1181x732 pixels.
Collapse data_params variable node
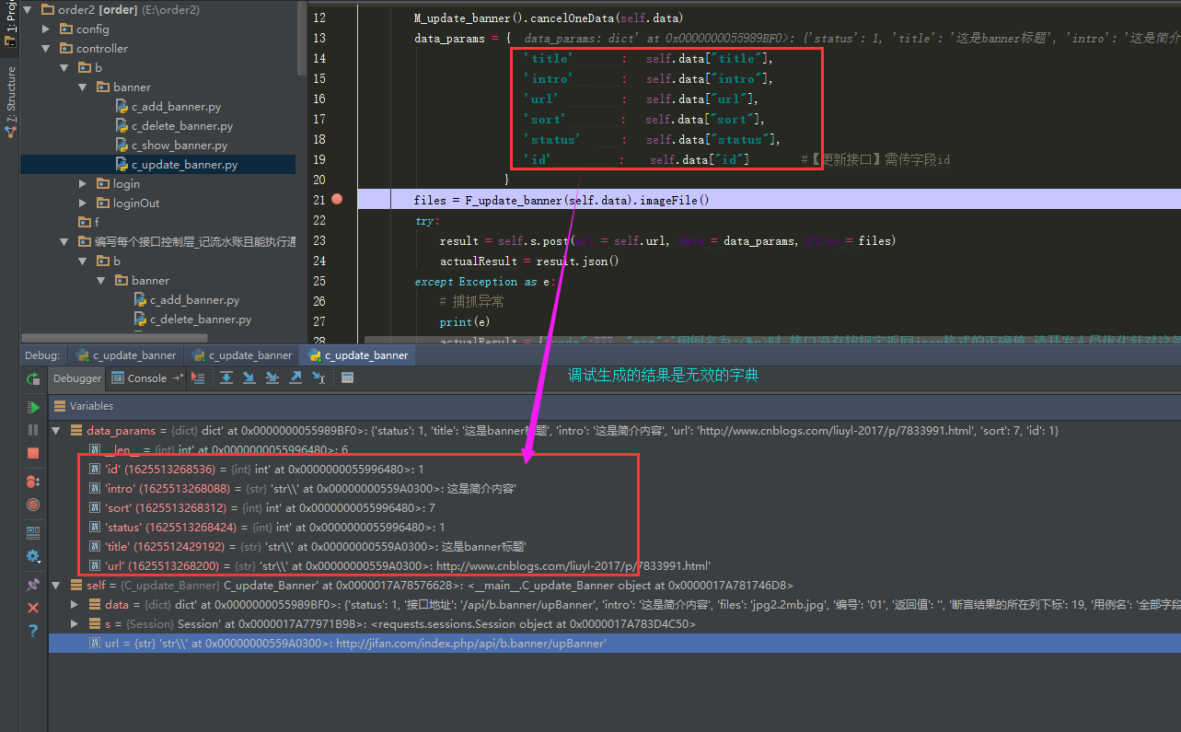(56, 430)
